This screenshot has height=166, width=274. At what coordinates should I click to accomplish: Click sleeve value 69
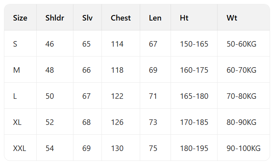coord(86,148)
